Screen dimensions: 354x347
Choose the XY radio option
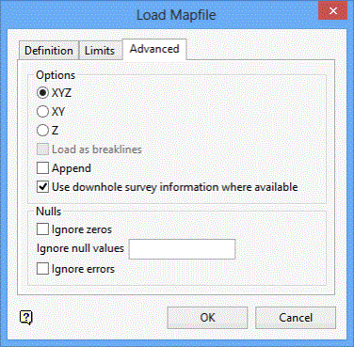point(42,112)
